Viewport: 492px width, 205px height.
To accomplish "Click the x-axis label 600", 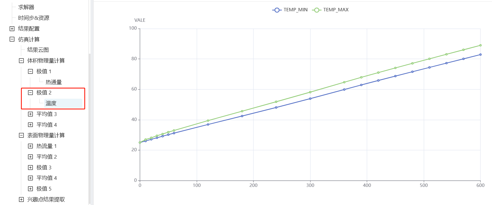I will point(480,185).
